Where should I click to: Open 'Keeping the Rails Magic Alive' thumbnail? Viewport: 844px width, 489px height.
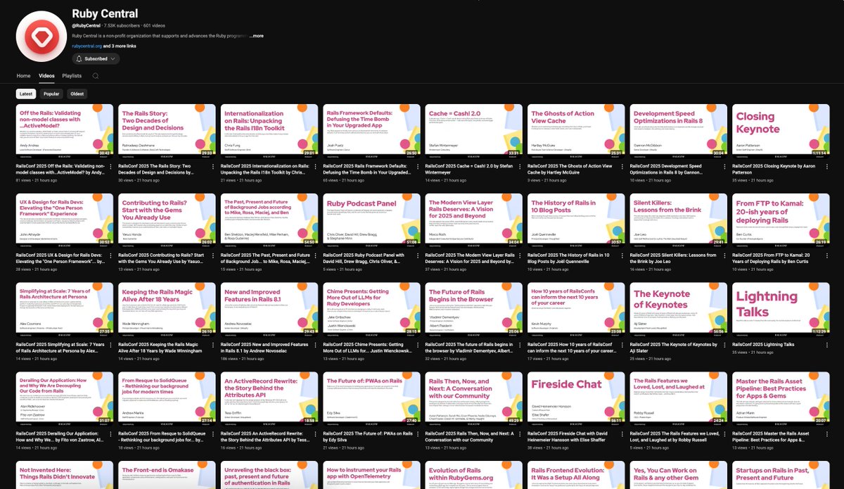tap(167, 309)
